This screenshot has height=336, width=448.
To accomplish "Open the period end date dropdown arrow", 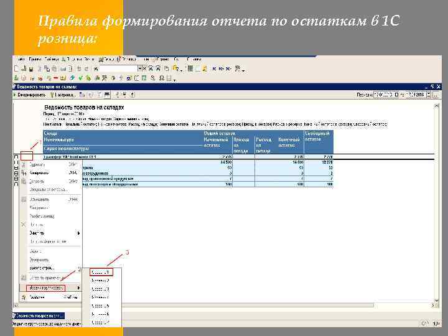I will 429,95.
